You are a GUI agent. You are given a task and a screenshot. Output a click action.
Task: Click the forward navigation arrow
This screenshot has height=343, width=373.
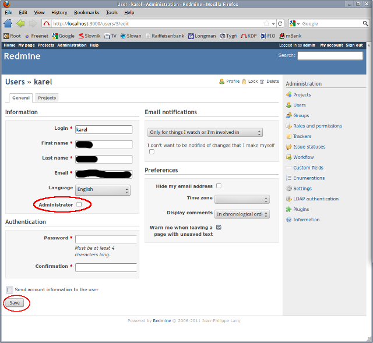click(33, 23)
